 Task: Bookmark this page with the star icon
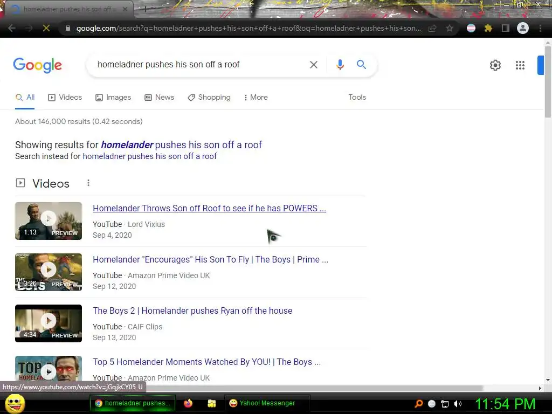450,28
